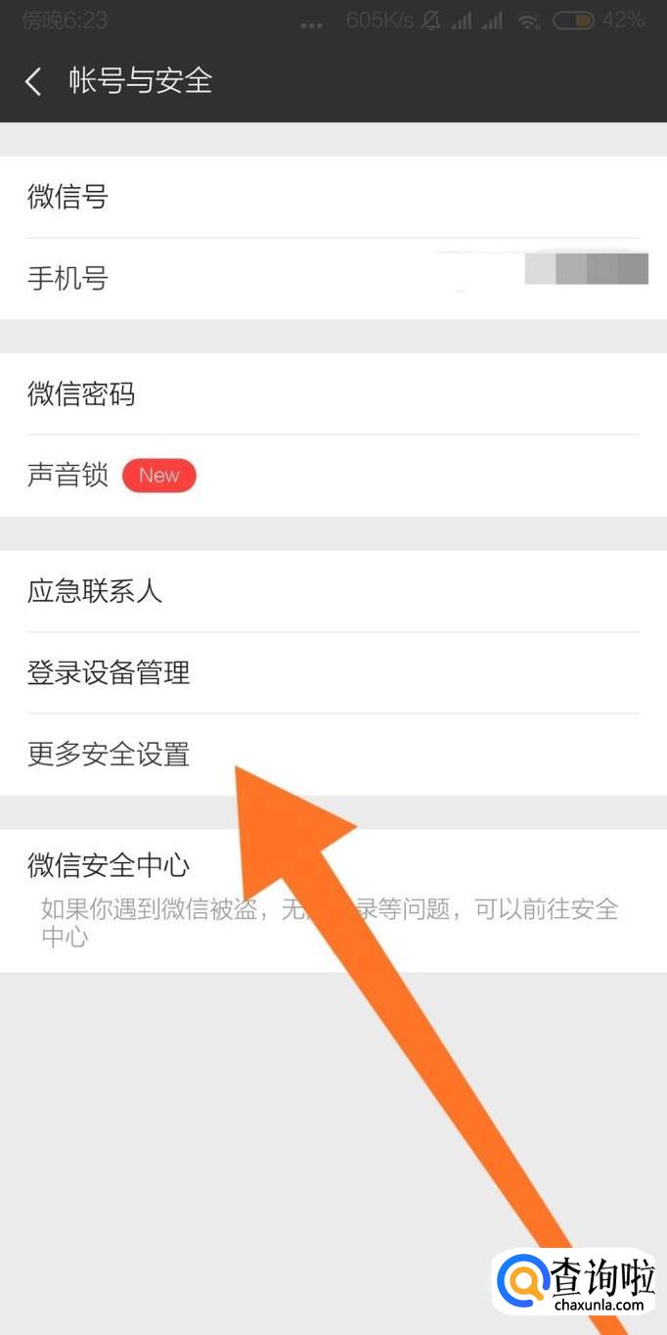The width and height of the screenshot is (667, 1335).
Task: Tap the battery icon in status bar
Action: pyautogui.click(x=573, y=20)
